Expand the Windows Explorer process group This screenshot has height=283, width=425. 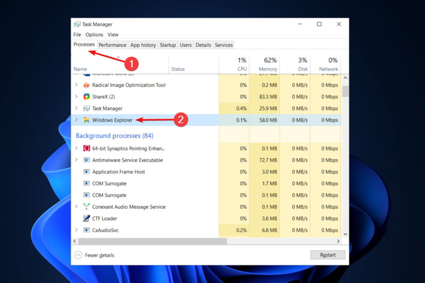click(77, 120)
